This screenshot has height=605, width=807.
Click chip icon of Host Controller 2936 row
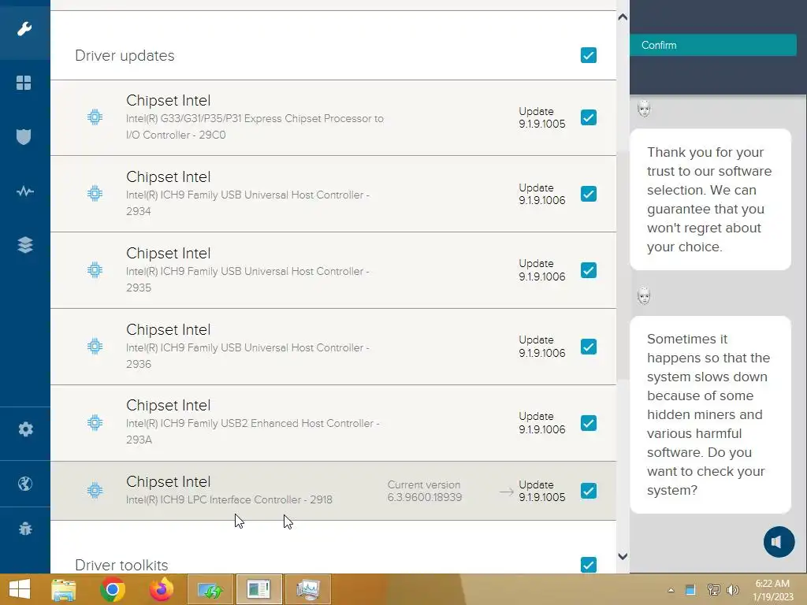[x=95, y=347]
